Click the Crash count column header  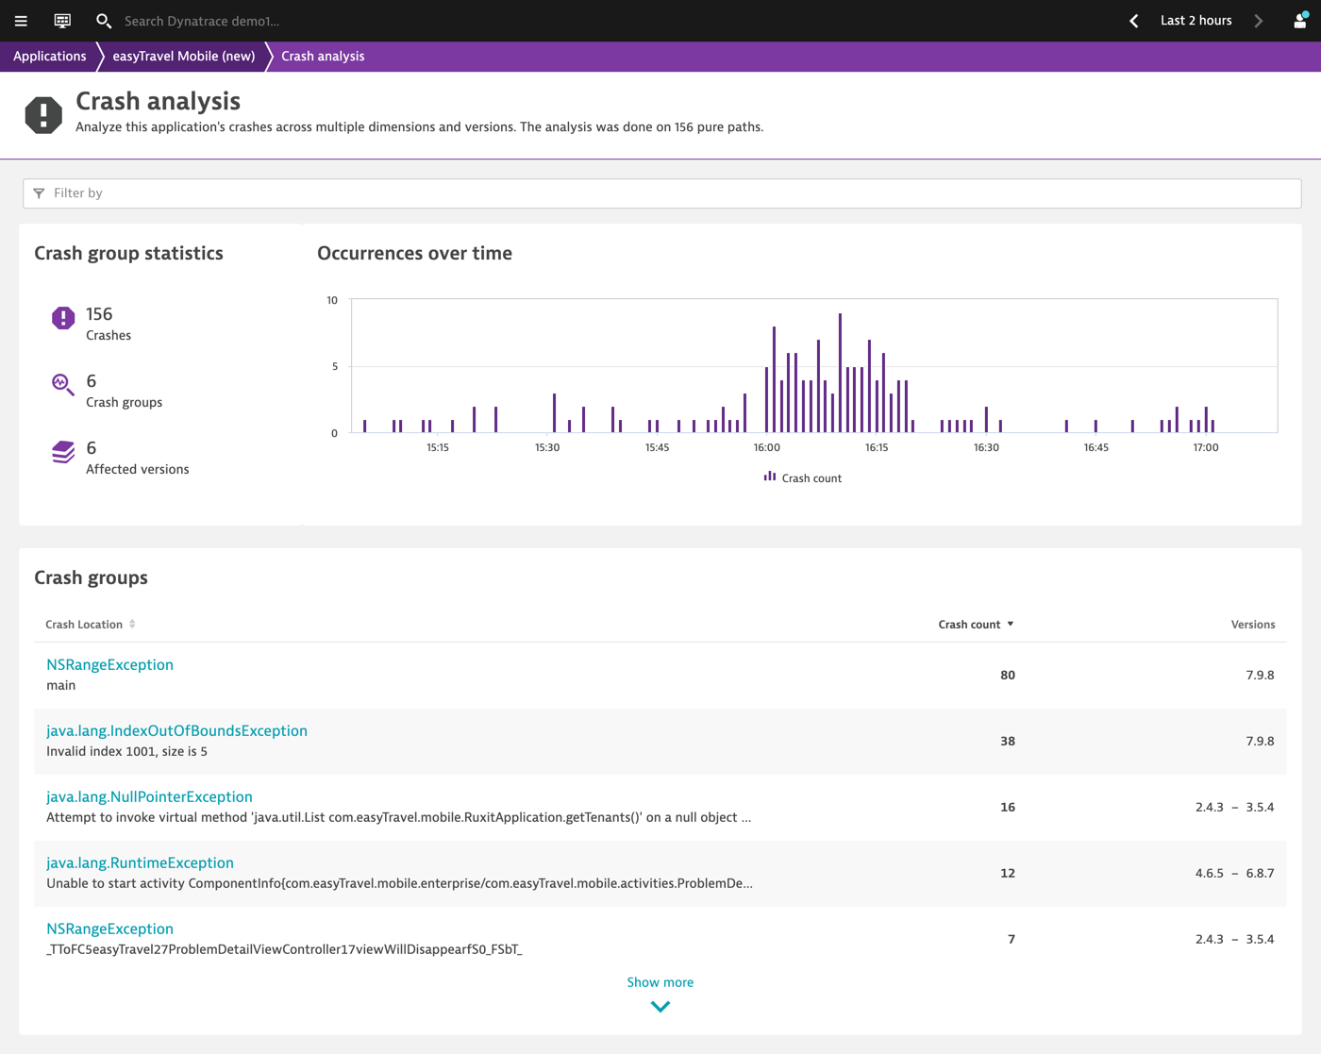[x=969, y=625]
